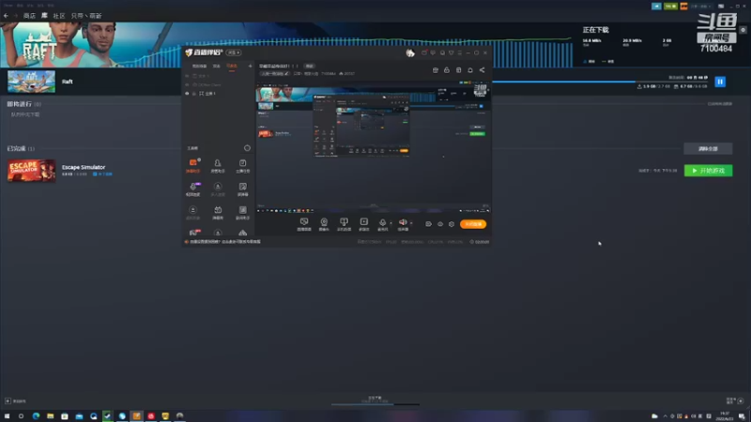Open the gift box icon in streaming tool
The width and height of the screenshot is (751, 422).
(435, 70)
